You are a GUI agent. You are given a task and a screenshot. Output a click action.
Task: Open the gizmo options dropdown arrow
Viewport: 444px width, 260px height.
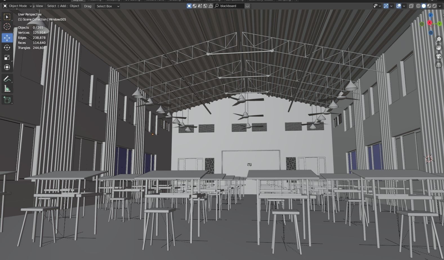click(391, 6)
